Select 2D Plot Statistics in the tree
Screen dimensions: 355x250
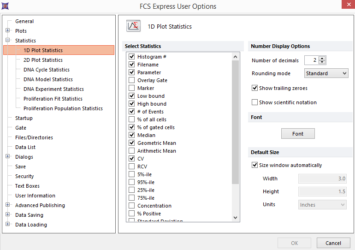[43, 60]
